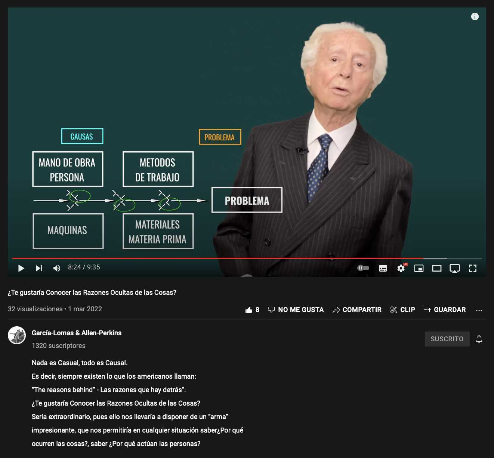Screen dimensions: 494x458
Task: Seek on the red video progress bar
Action: 247,258
